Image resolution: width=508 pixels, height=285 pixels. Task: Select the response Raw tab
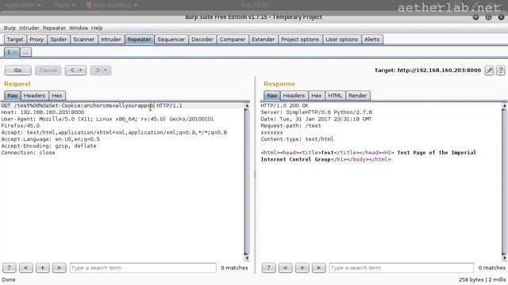click(x=271, y=96)
